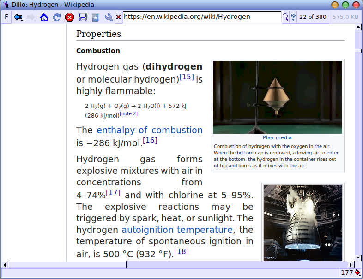Open the tools wrench menu
The image size is (363, 279).
109,18
